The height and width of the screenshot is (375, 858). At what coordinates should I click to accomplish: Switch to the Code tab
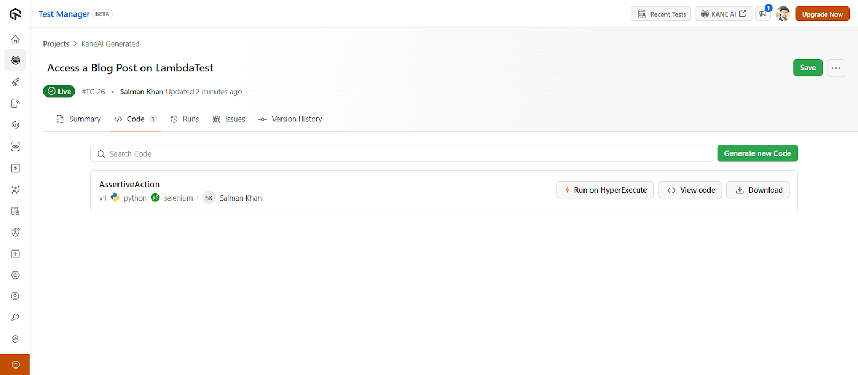coord(135,119)
